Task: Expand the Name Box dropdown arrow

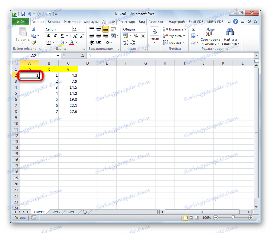Action: click(58, 56)
